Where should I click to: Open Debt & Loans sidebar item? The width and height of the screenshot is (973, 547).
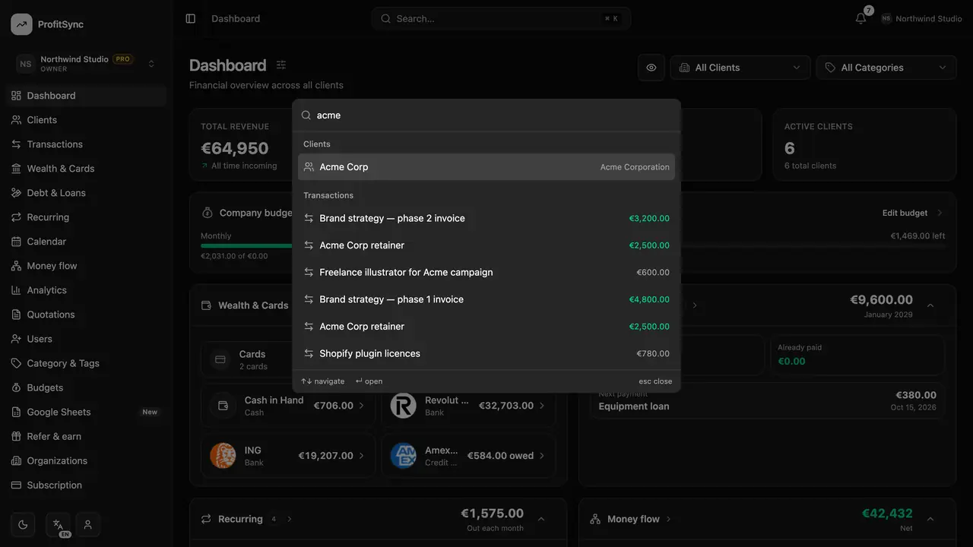(87, 193)
